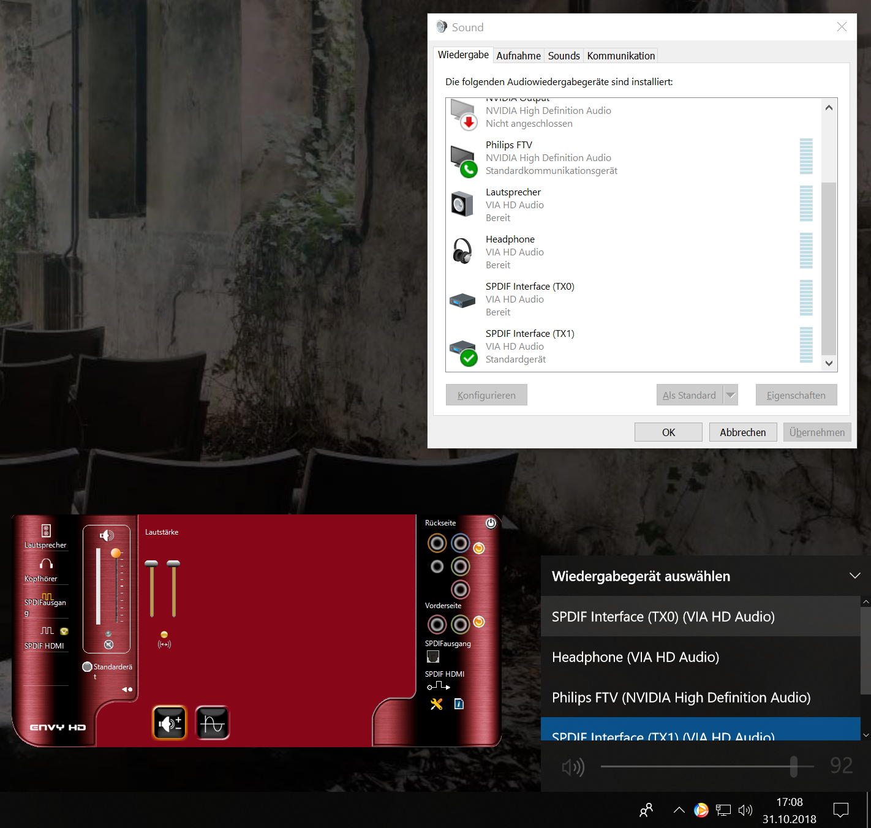Click the green front jack under Vorderseite
The height and width of the screenshot is (828, 871).
461,625
